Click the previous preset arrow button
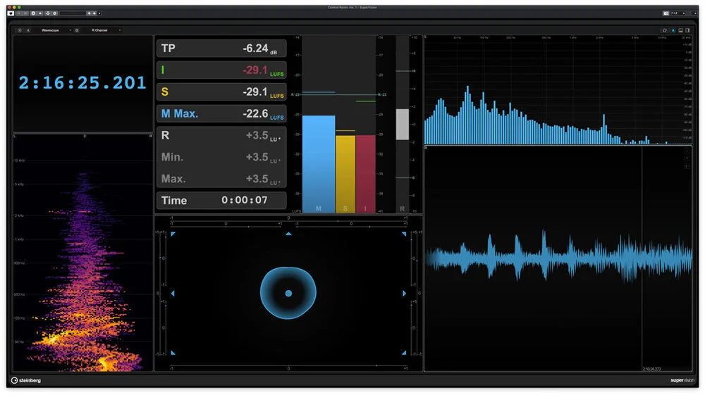 point(89,13)
